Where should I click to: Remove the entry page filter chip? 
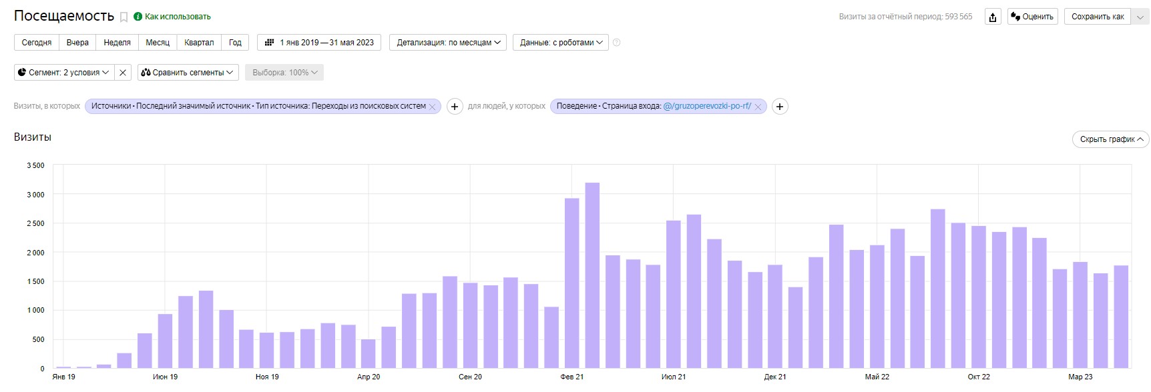(x=758, y=107)
